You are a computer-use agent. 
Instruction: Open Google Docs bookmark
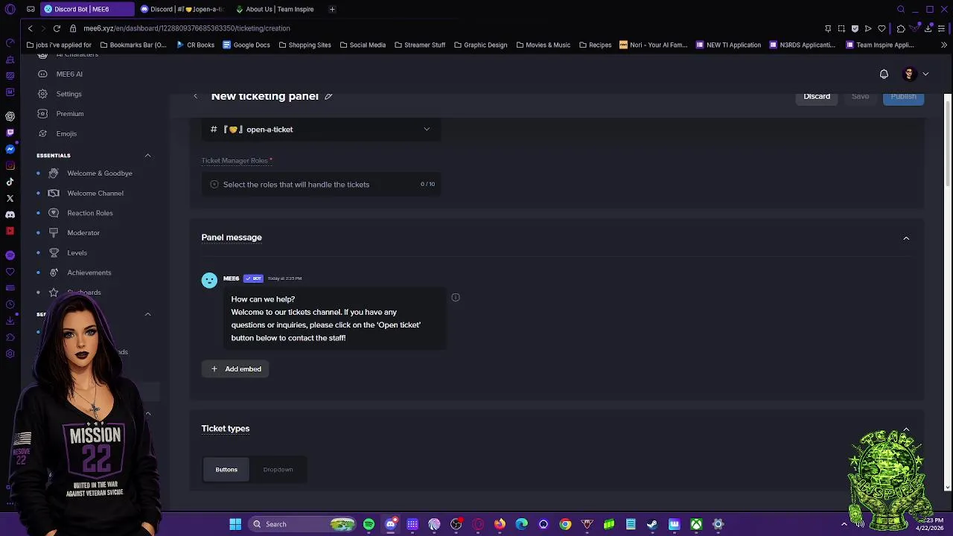pos(246,45)
